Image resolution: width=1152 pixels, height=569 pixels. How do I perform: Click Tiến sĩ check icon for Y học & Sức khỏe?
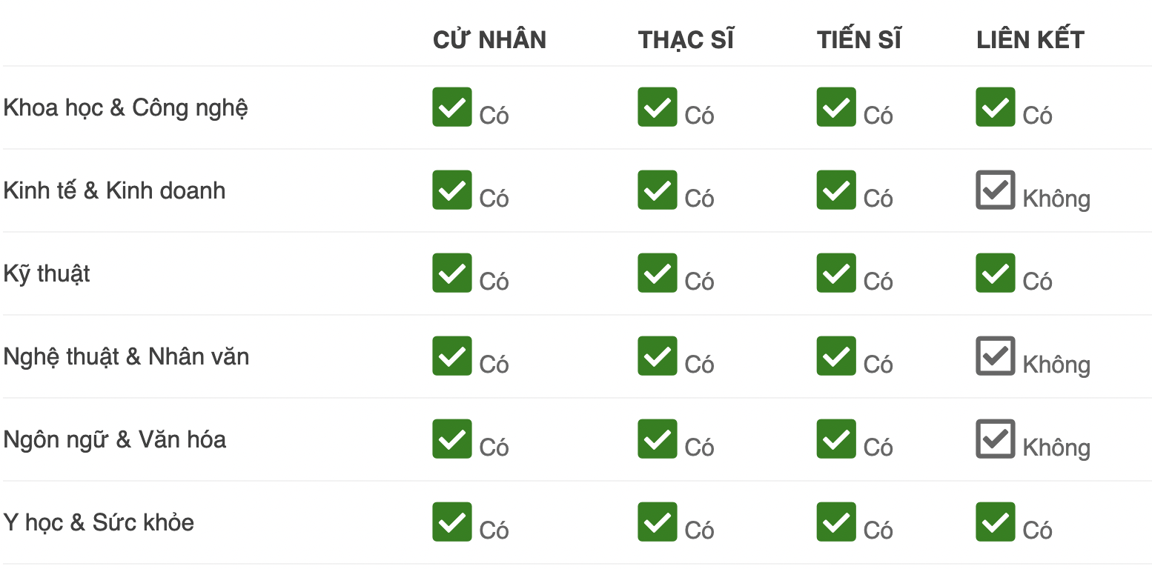[836, 522]
